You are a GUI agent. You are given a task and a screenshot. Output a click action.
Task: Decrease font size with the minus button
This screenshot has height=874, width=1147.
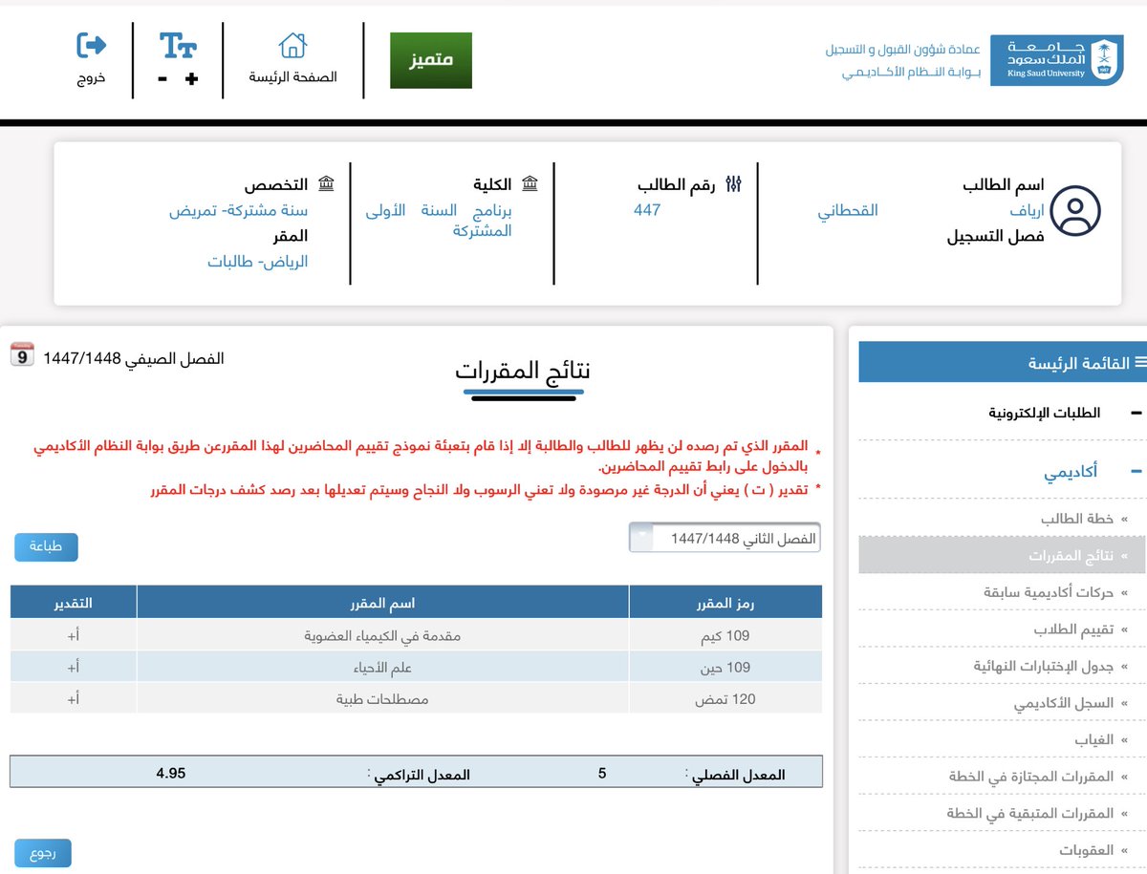pos(162,80)
